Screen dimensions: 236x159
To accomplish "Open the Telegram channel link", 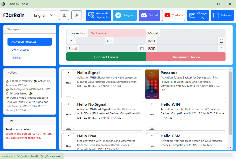I will tap(125, 15).
